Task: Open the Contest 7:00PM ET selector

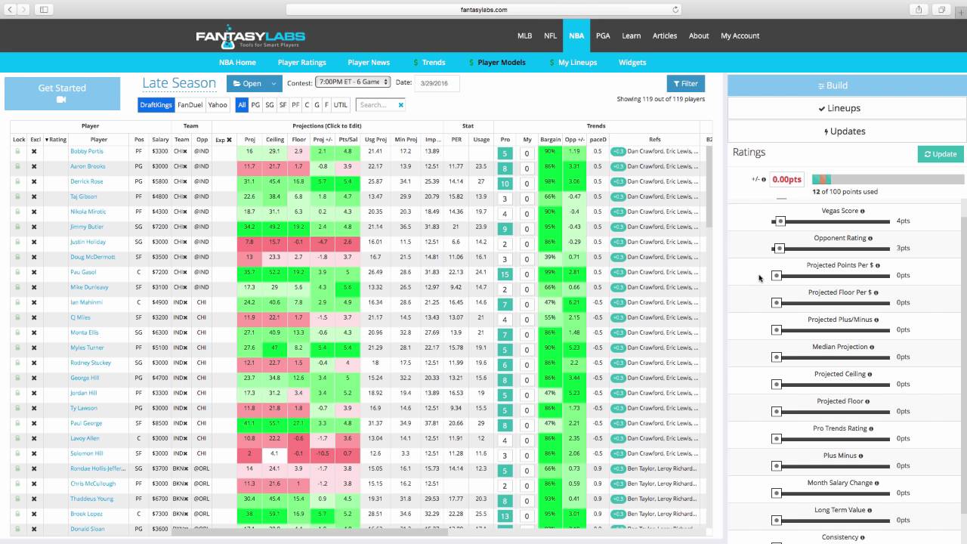Action: pos(353,82)
